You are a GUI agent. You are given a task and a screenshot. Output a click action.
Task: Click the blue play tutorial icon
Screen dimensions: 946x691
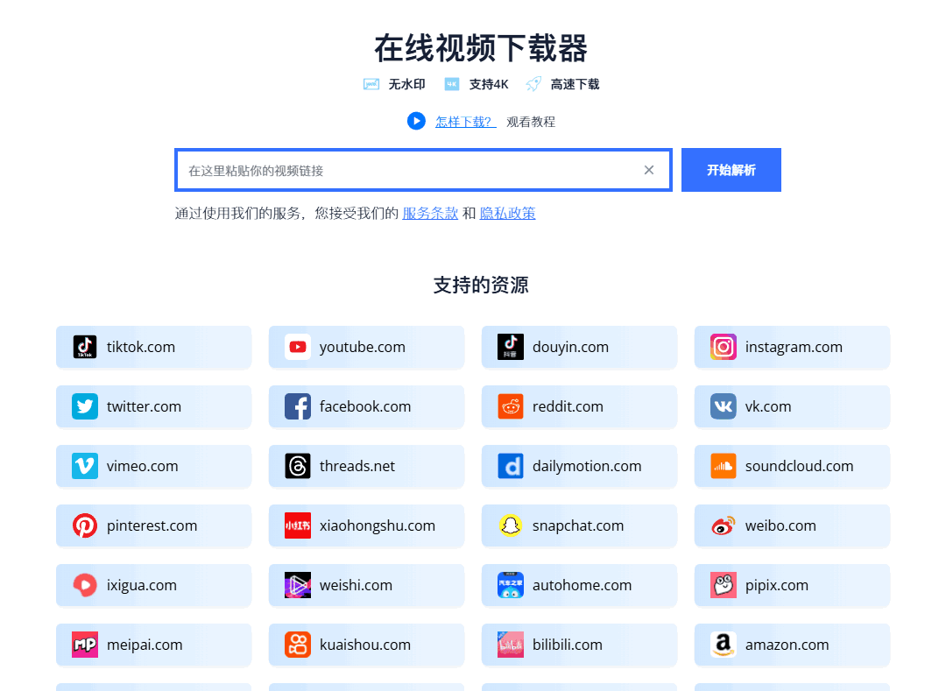click(x=416, y=121)
